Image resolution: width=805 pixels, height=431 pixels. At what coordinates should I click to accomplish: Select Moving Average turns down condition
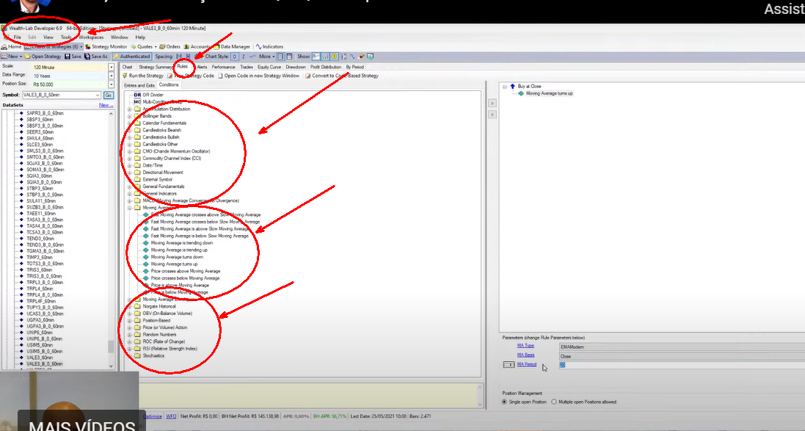(177, 258)
